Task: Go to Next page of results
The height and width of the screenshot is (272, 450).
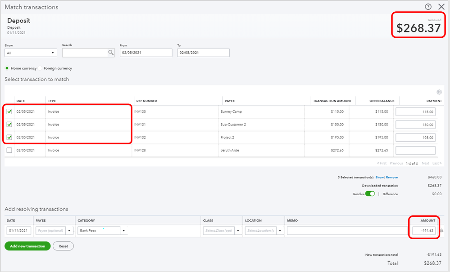Action: pos(425,163)
